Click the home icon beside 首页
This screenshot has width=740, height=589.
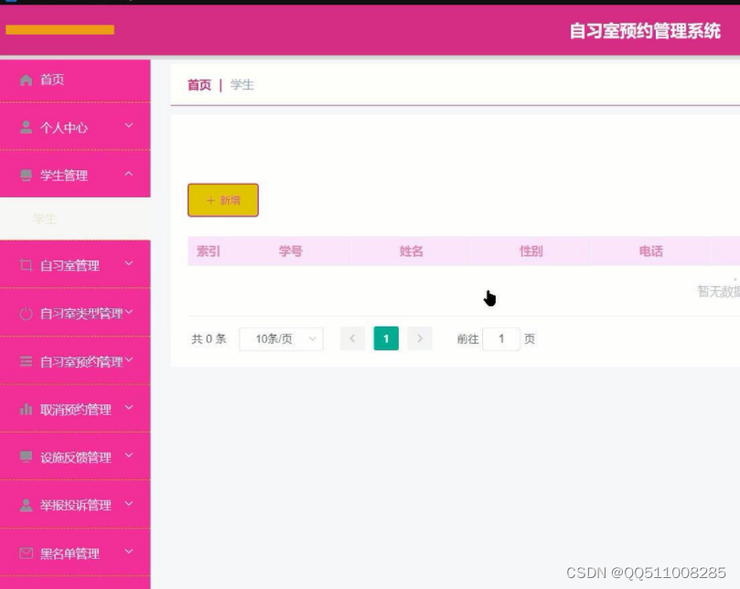point(27,80)
